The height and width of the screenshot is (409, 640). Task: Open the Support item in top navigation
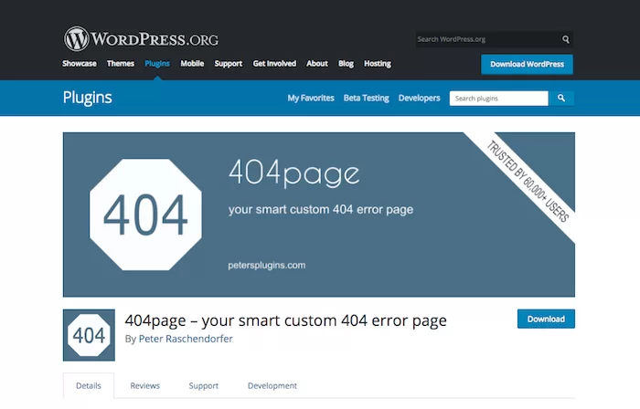229,64
